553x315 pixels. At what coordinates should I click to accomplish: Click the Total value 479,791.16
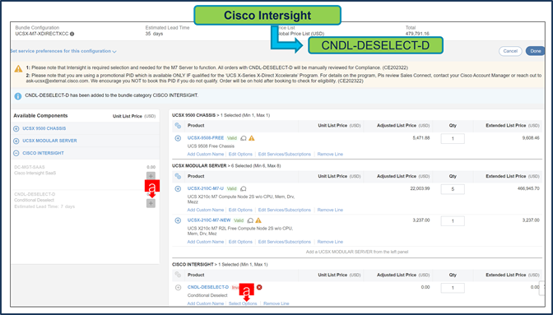click(417, 34)
